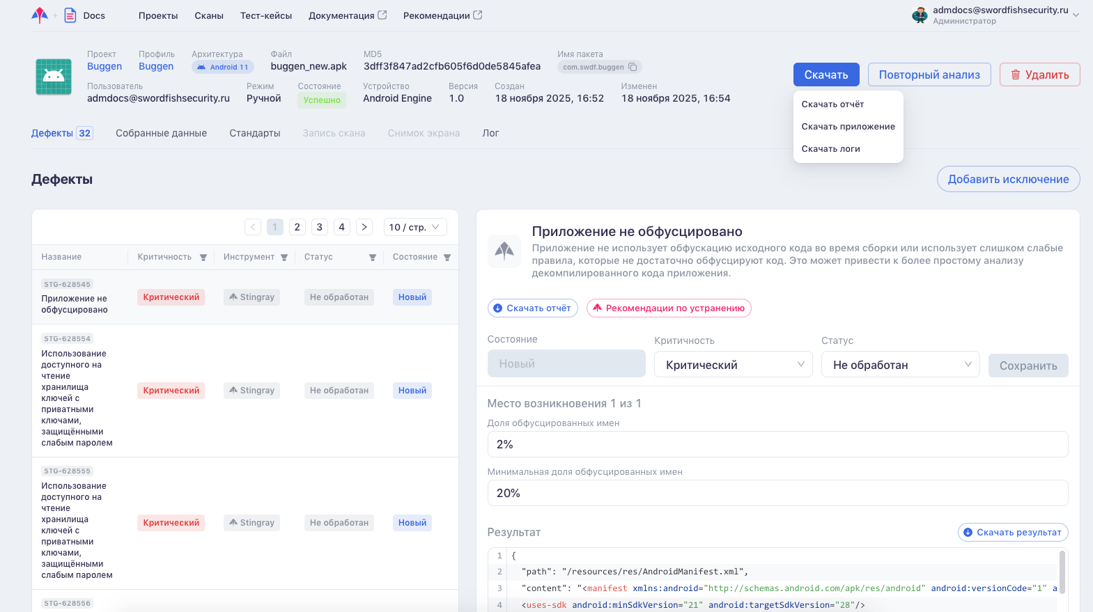Copy package name com.swdf.buggen icon
Viewport: 1093px width, 612px height.
click(633, 68)
